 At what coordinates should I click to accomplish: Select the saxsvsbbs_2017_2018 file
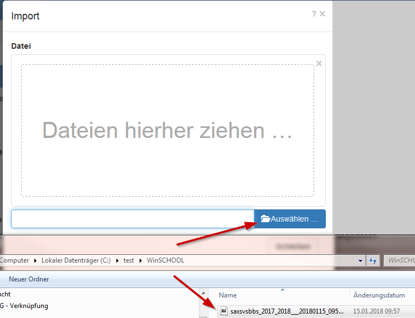(x=287, y=311)
